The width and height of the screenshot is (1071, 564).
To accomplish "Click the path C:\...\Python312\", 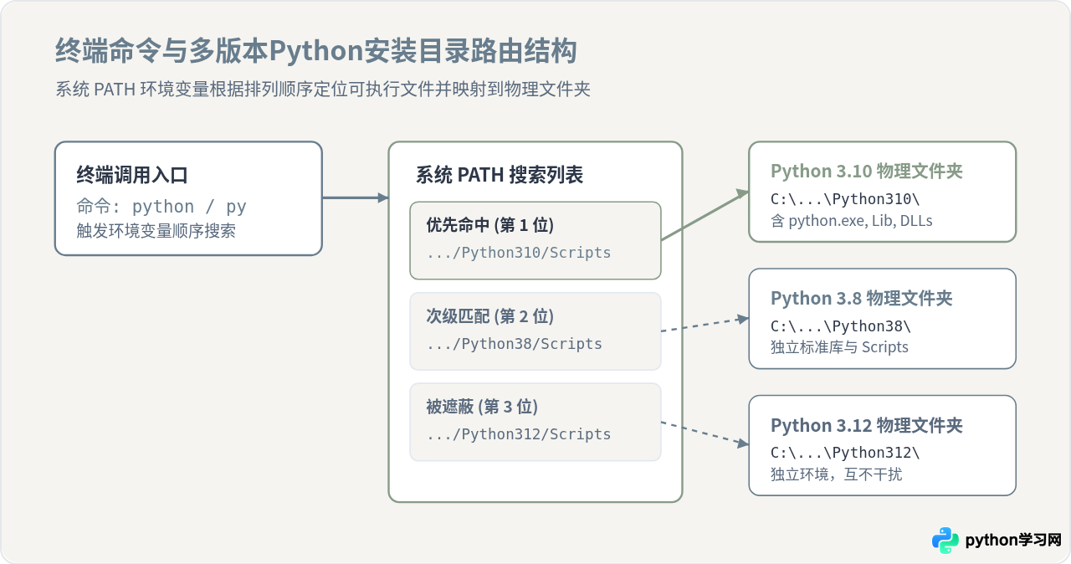I will 845,453.
